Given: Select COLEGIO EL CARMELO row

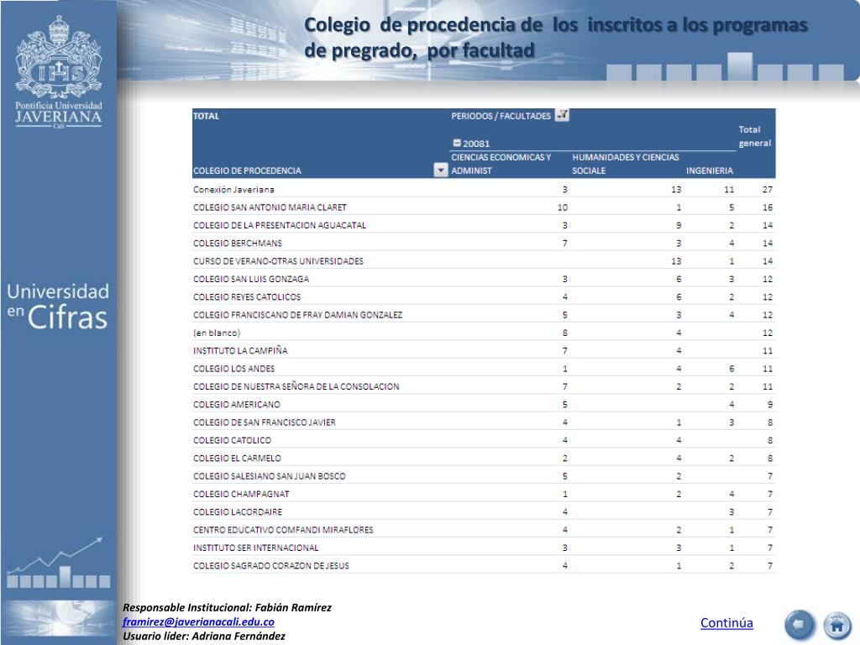Looking at the screenshot, I should (x=484, y=458).
